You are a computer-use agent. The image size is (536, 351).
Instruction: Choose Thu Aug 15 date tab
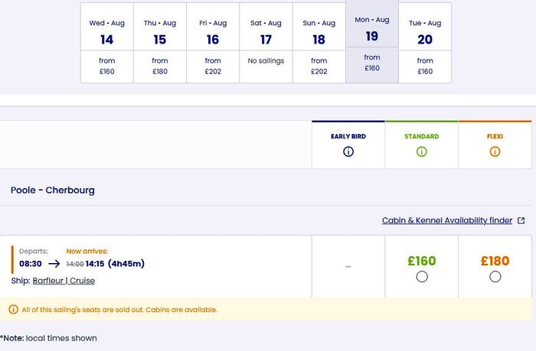point(160,43)
